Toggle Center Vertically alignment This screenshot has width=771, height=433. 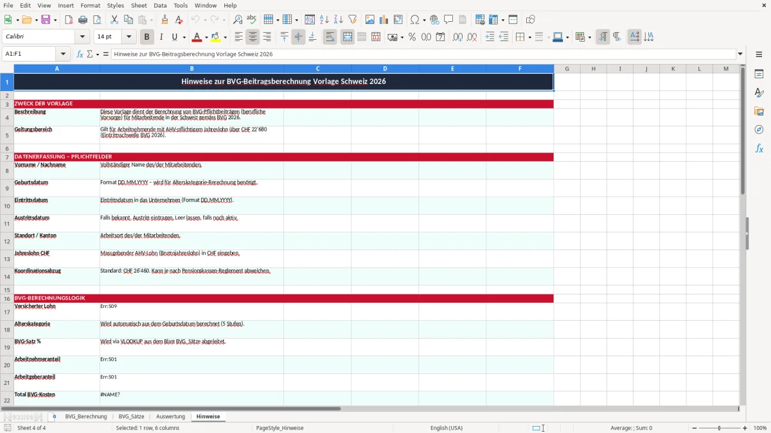click(298, 37)
